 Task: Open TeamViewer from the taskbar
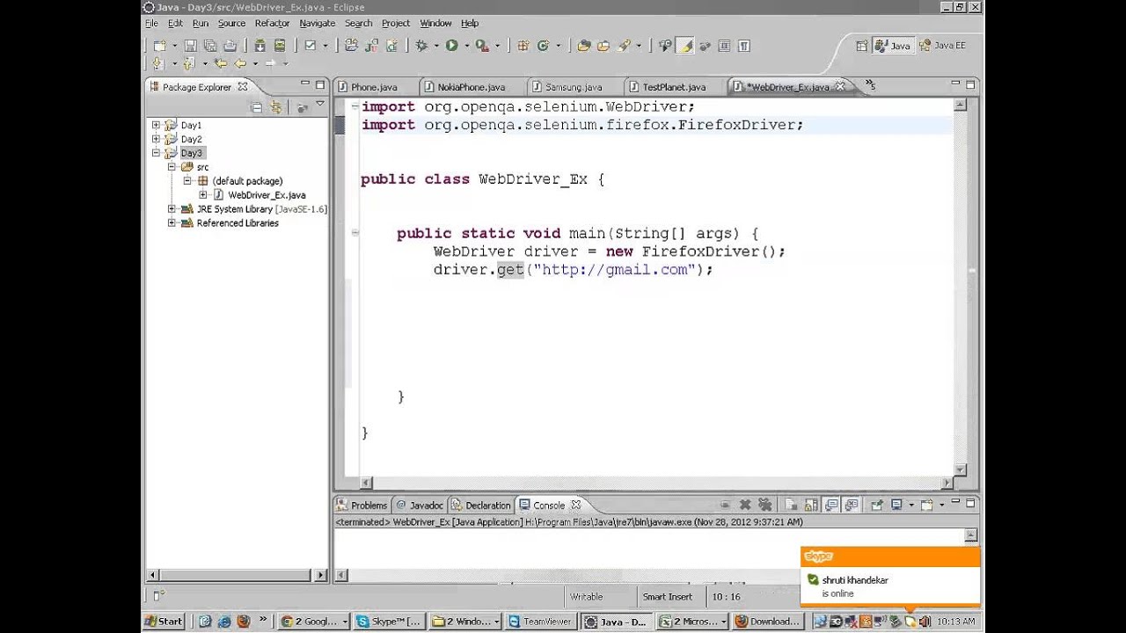pyautogui.click(x=541, y=621)
